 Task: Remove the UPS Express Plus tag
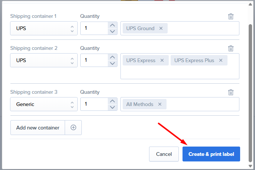[x=221, y=60]
